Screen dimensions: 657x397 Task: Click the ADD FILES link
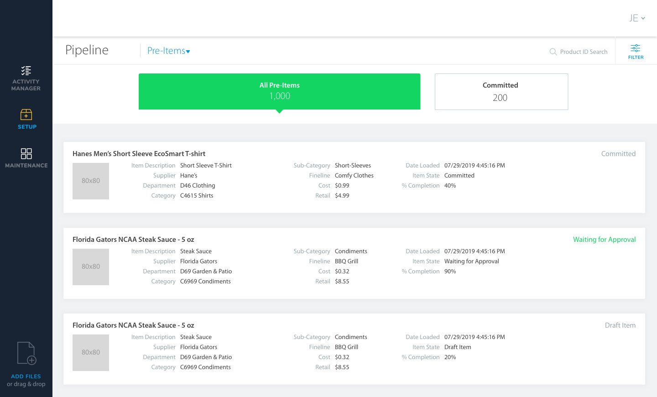pyautogui.click(x=26, y=376)
